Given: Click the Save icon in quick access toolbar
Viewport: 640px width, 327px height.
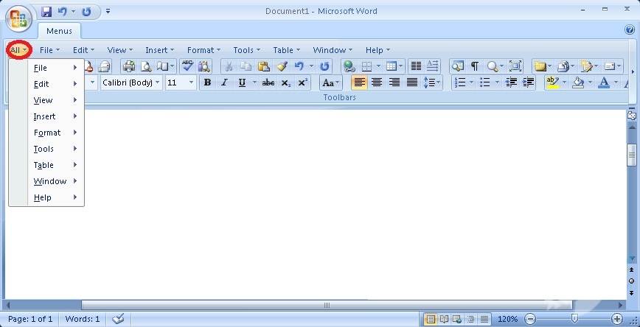Looking at the screenshot, I should (46, 12).
